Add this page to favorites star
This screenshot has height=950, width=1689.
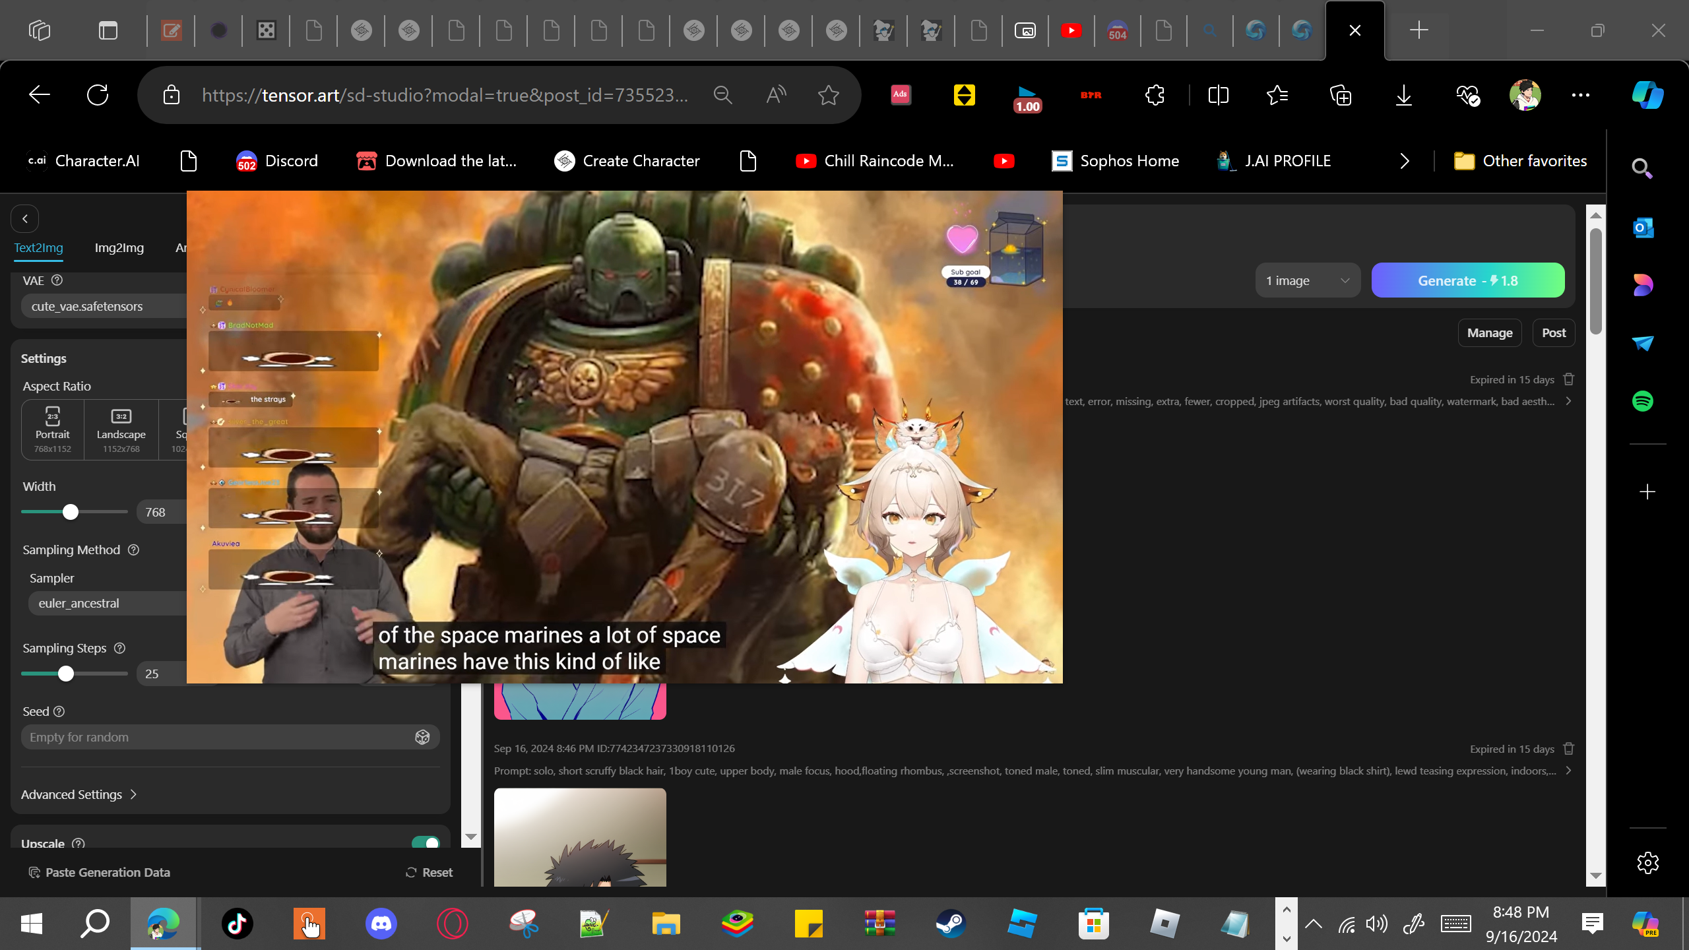point(829,95)
